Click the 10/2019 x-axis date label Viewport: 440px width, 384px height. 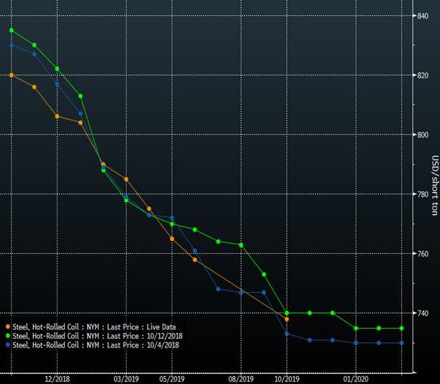[x=287, y=378]
